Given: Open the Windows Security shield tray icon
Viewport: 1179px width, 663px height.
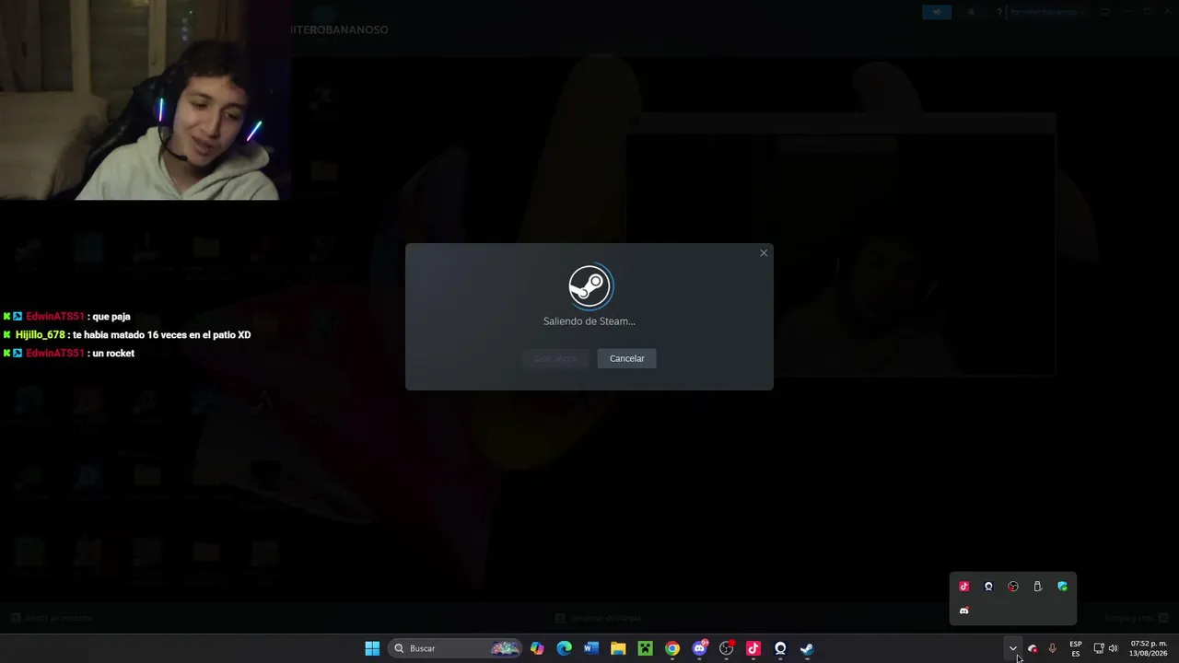Looking at the screenshot, I should 1062,587.
